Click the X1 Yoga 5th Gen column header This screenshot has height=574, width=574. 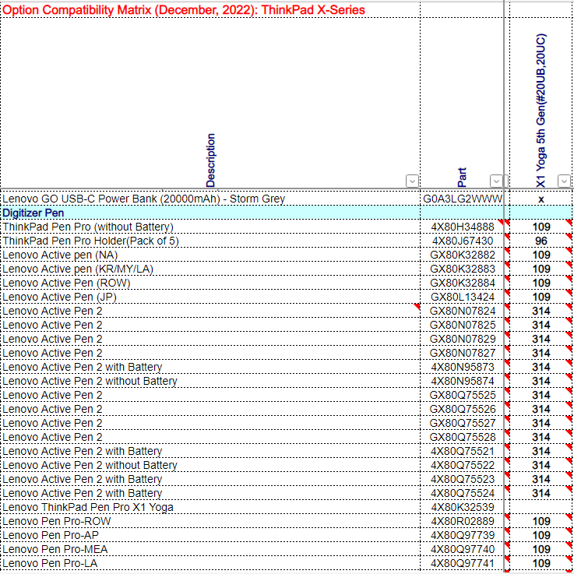click(541, 111)
